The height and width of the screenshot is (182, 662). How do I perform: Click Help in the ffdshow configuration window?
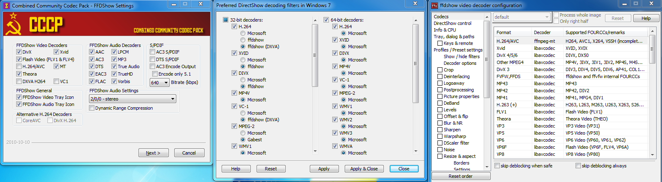(646, 18)
